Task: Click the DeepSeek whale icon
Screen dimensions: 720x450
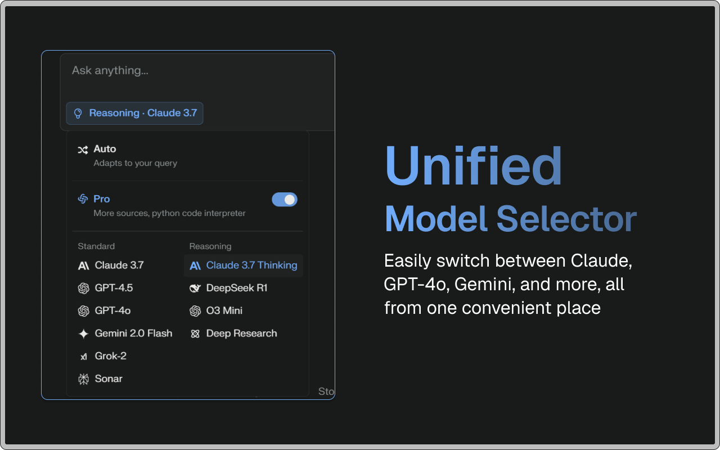Action: (195, 288)
